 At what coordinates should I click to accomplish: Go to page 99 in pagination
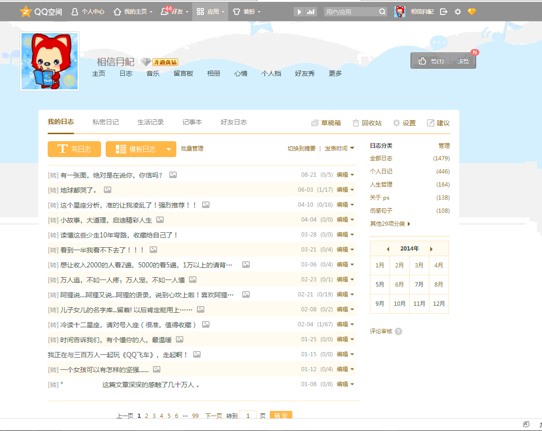[x=195, y=416]
